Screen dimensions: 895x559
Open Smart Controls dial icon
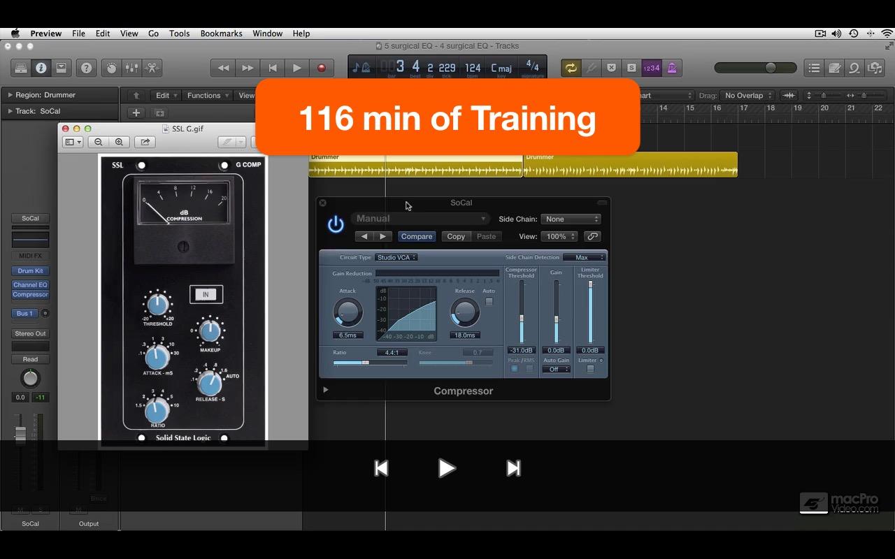click(111, 68)
